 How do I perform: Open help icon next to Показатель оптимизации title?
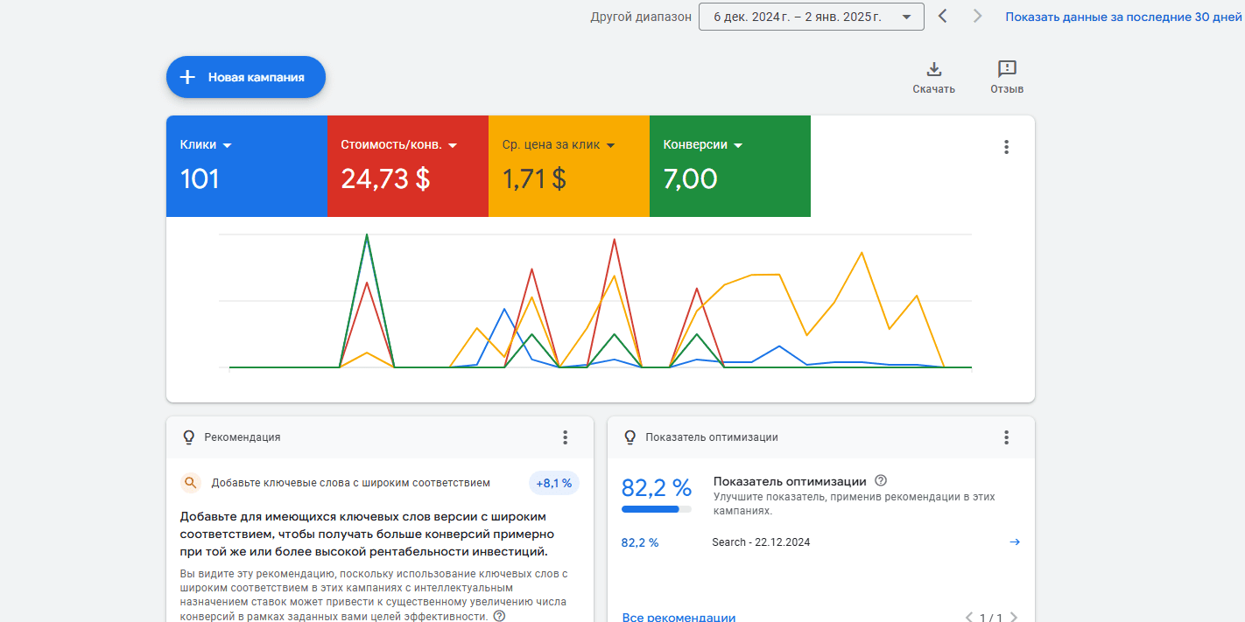[881, 481]
